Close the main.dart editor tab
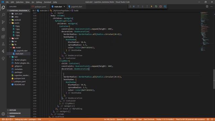Image resolution: width=215 pixels, height=121 pixels. tap(64, 6)
